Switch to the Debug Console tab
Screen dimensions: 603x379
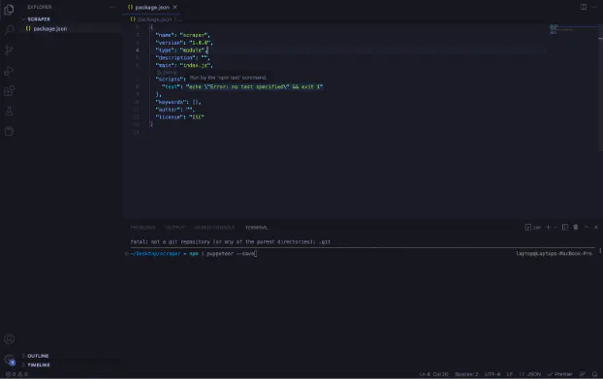pyautogui.click(x=214, y=228)
